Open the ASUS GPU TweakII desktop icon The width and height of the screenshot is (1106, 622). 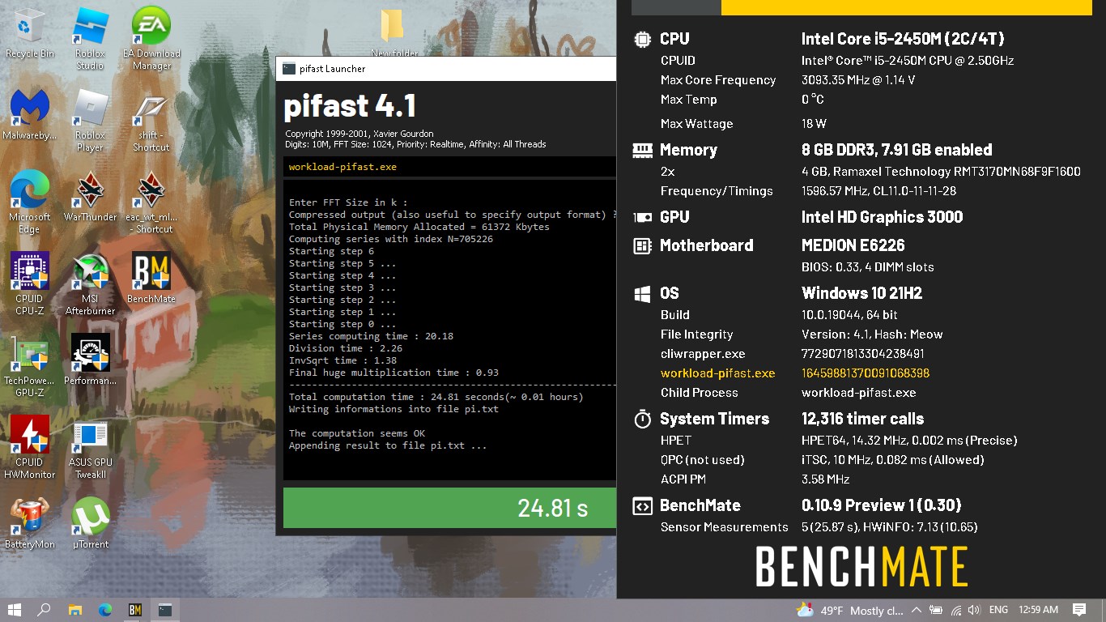[90, 448]
